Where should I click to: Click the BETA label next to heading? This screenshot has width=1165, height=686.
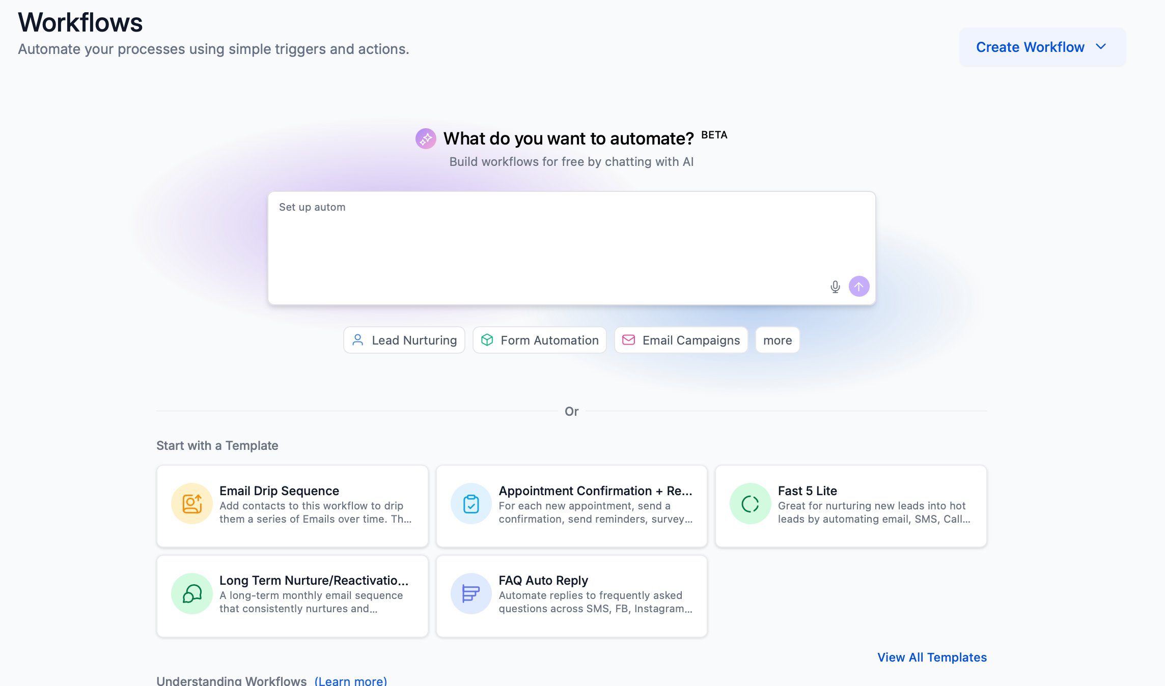(714, 135)
